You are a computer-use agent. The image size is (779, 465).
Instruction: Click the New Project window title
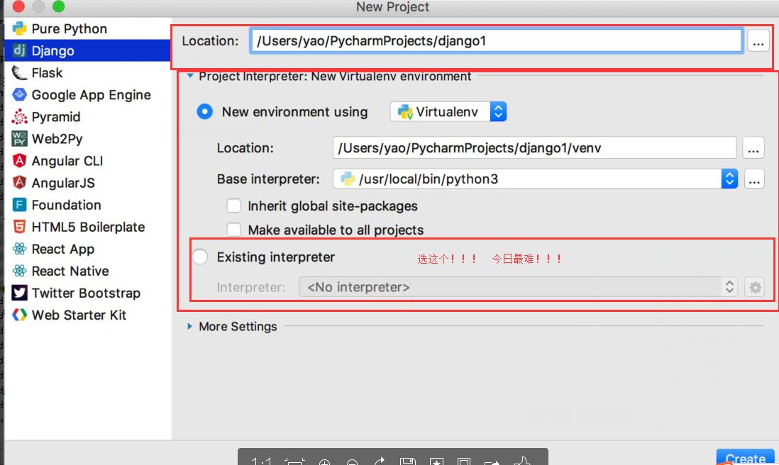(x=392, y=7)
